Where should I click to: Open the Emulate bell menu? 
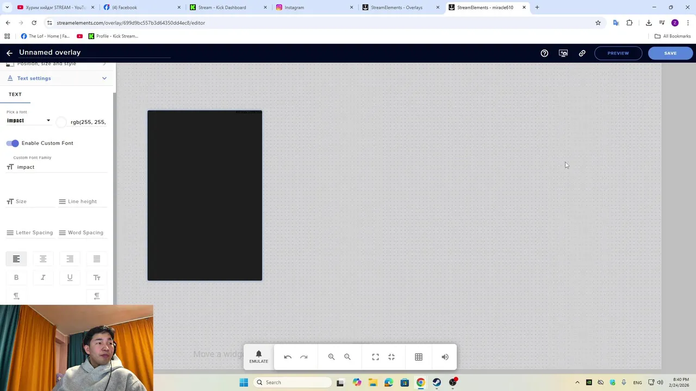[259, 357]
